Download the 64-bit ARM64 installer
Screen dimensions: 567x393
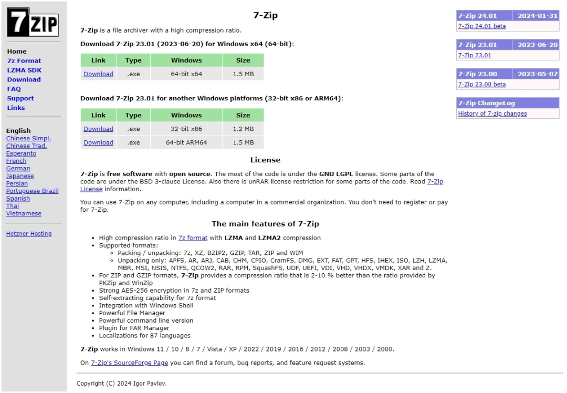point(98,143)
